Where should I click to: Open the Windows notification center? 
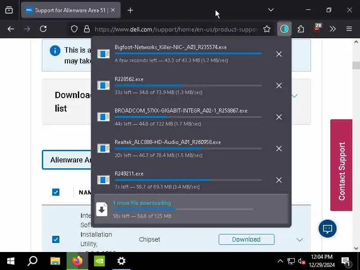coord(346,261)
